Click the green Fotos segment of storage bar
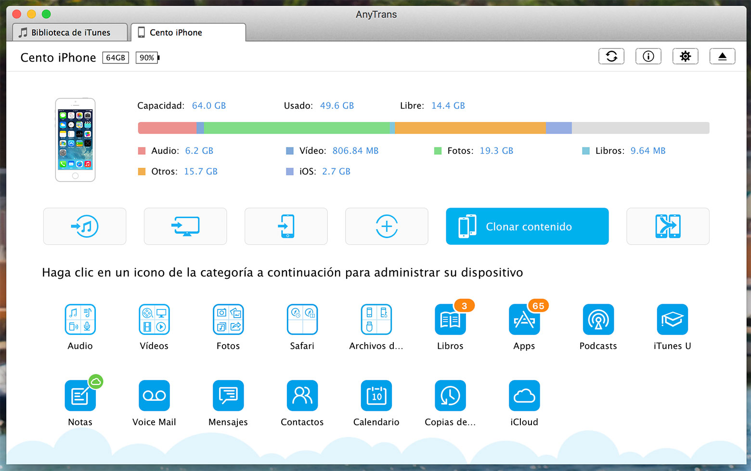This screenshot has height=471, width=751. pos(297,128)
